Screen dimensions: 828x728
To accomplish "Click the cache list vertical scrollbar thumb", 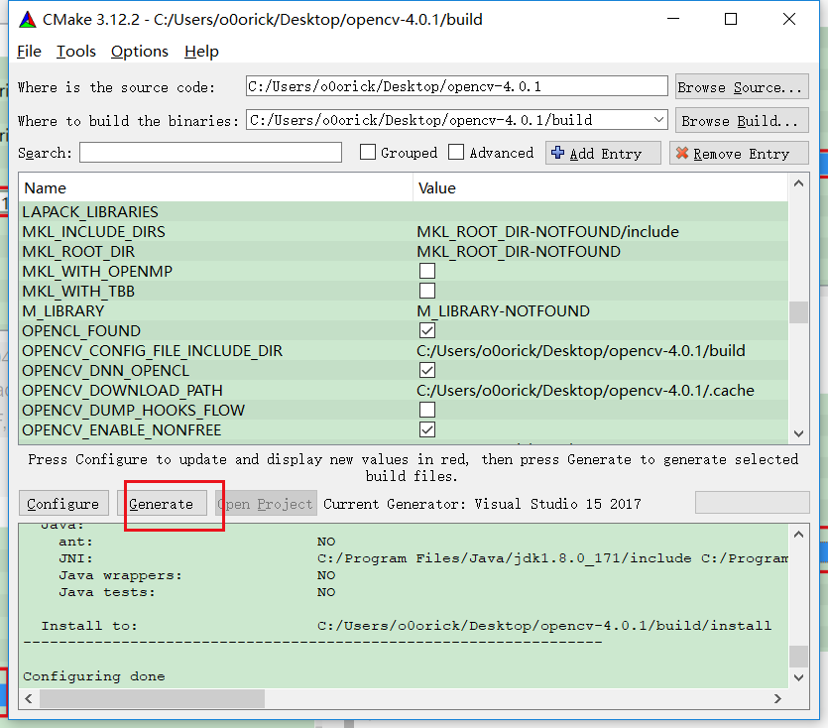I will pyautogui.click(x=799, y=311).
